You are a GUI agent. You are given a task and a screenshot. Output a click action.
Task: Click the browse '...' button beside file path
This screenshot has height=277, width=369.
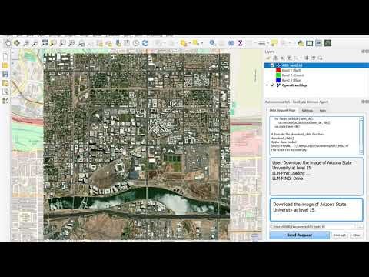tap(360, 226)
